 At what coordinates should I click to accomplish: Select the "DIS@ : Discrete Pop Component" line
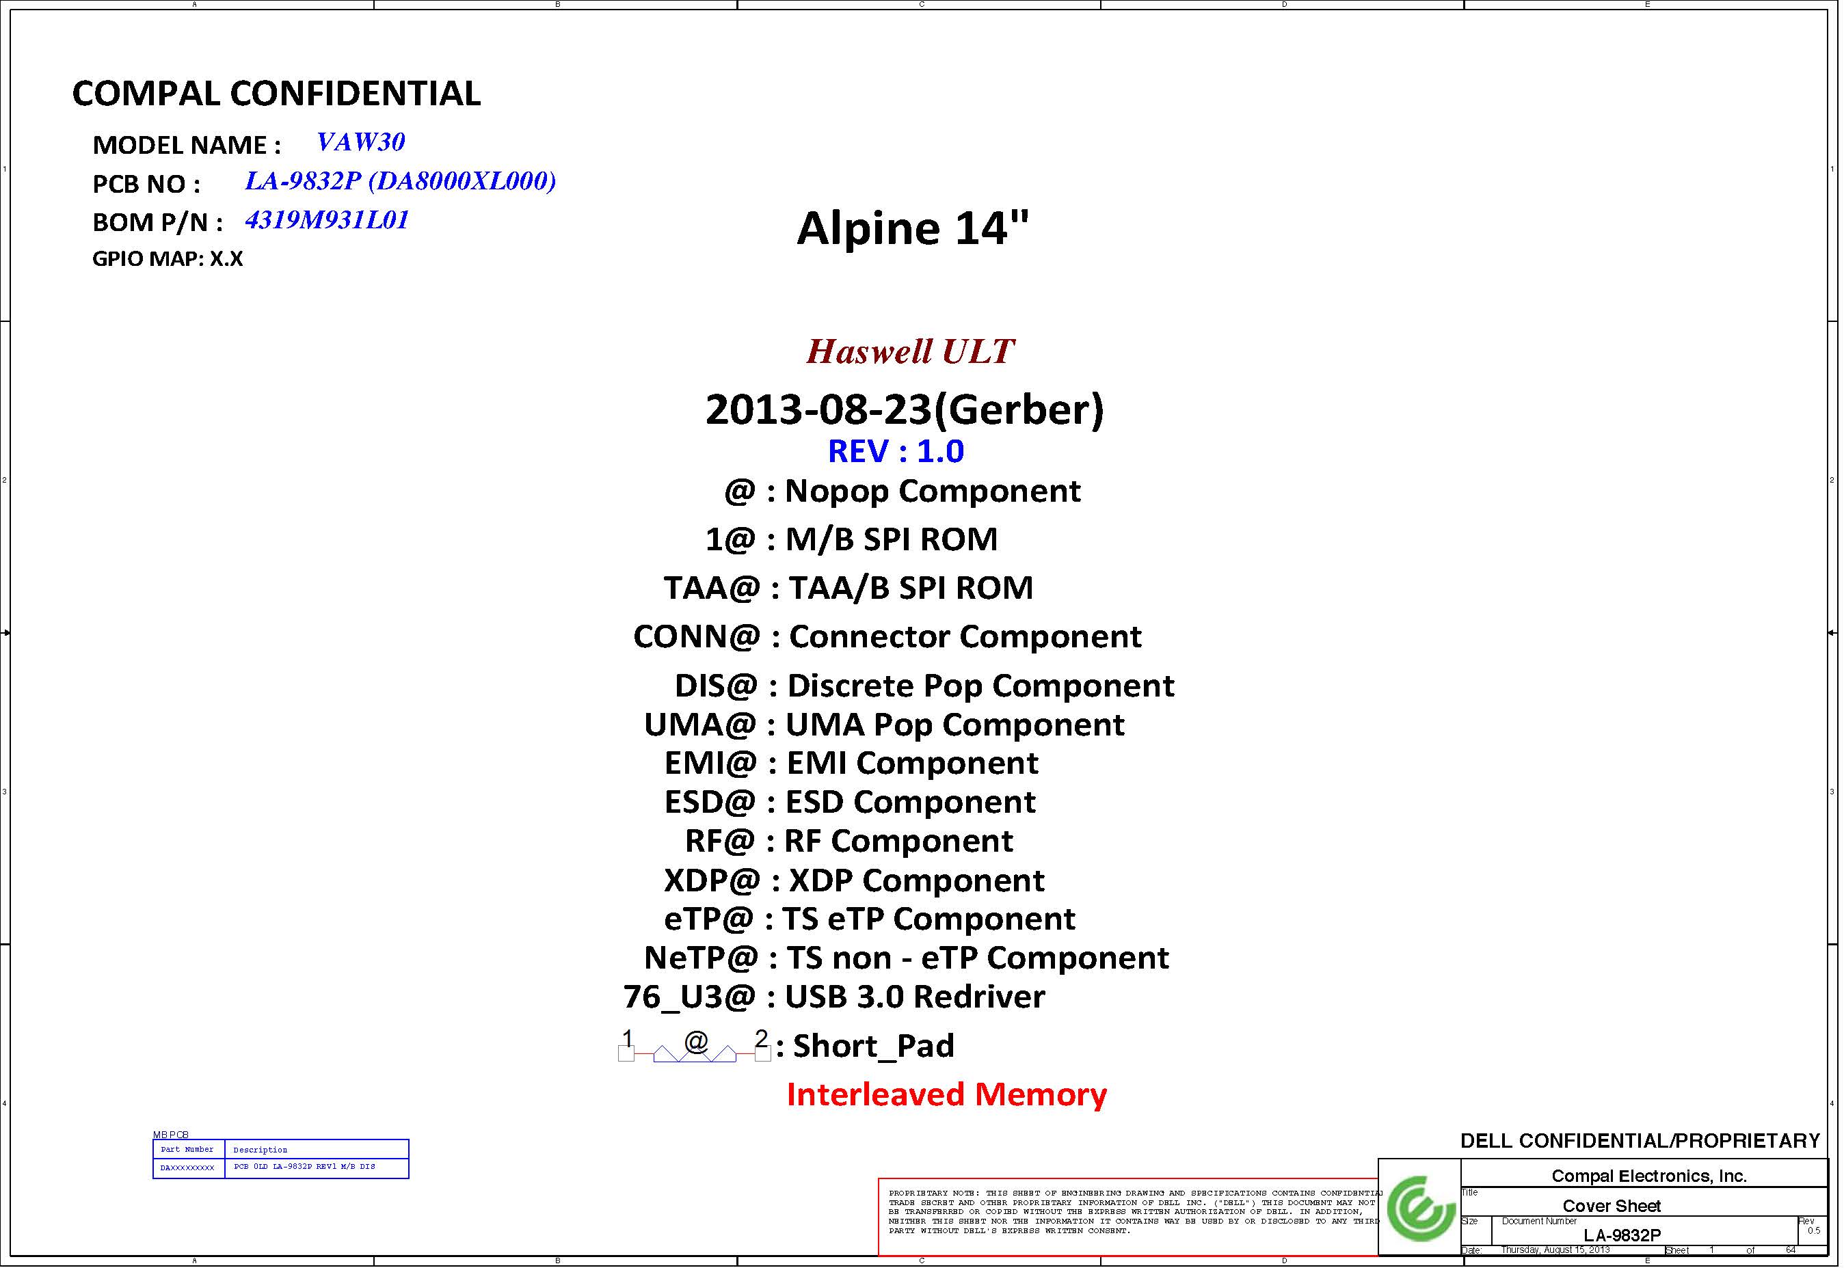(925, 686)
